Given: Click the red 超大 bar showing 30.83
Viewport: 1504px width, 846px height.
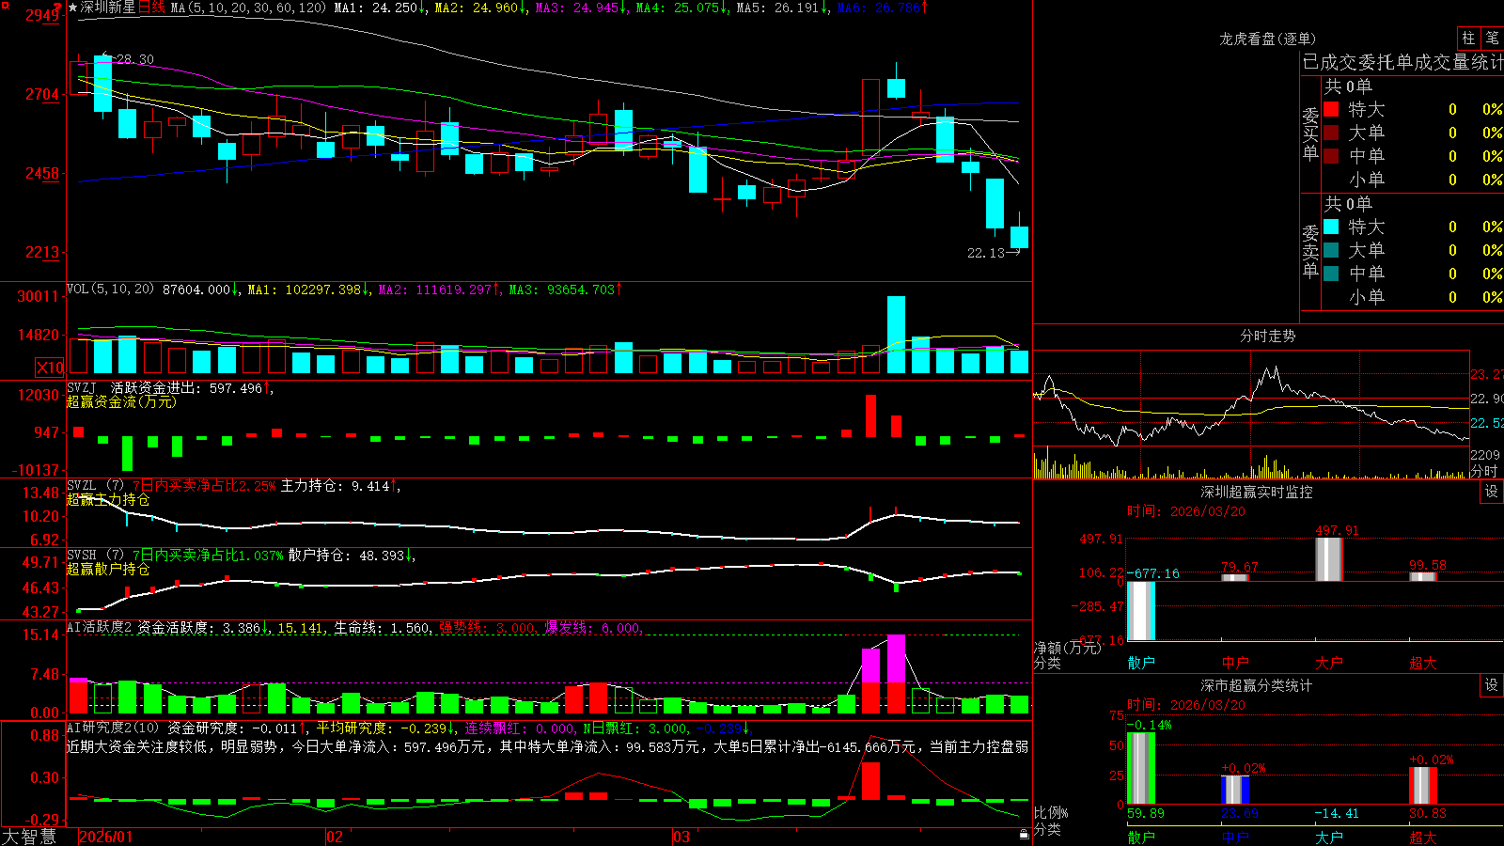Looking at the screenshot, I should coord(1423,786).
